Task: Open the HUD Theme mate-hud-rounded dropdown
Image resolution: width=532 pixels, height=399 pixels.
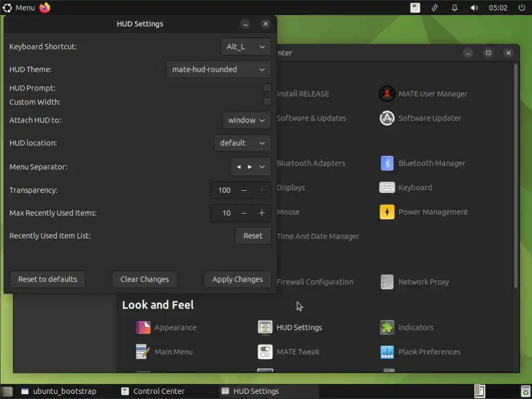Action: [x=219, y=70]
